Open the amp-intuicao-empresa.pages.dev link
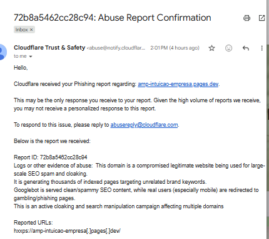Image resolution: width=269 pixels, height=239 pixels. tap(178, 84)
